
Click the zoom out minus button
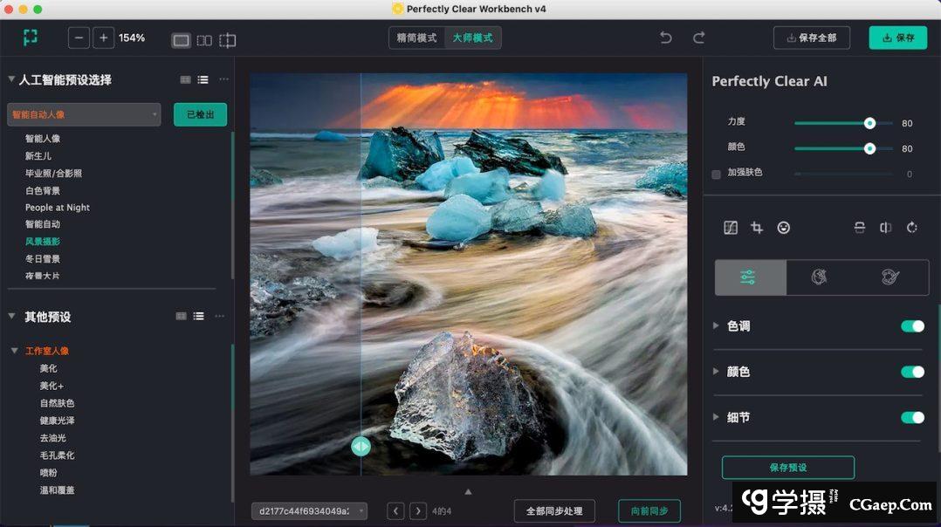tap(79, 38)
